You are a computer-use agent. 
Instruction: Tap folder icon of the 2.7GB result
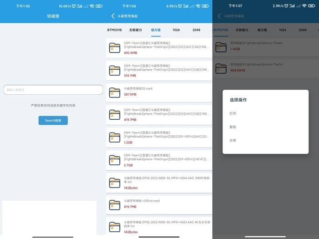click(114, 160)
